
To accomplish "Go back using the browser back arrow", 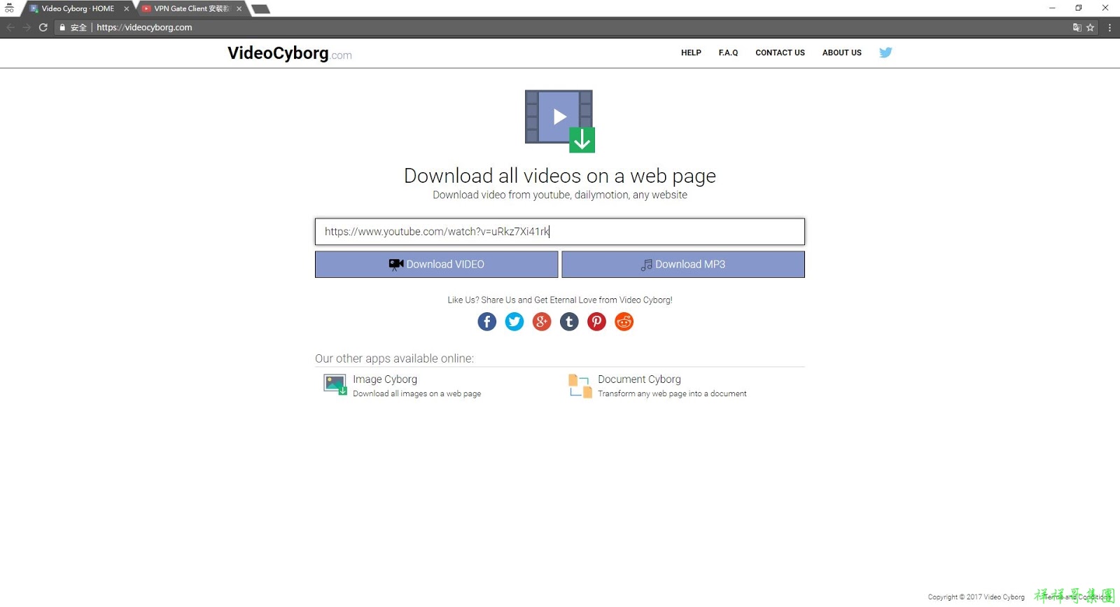I will (10, 27).
